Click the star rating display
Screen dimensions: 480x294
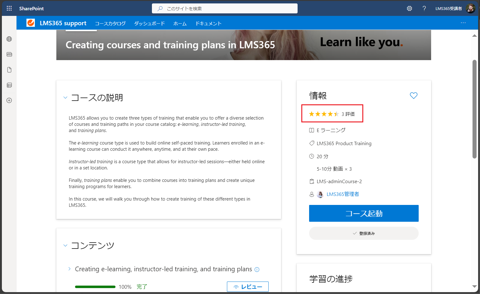click(324, 114)
